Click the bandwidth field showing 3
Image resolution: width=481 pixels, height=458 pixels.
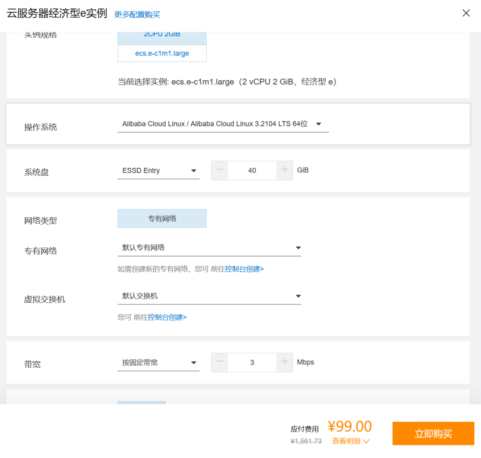pyautogui.click(x=252, y=363)
